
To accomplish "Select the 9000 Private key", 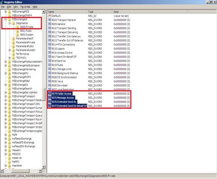I will [27, 27].
